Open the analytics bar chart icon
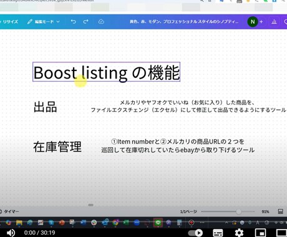 [x=274, y=22]
